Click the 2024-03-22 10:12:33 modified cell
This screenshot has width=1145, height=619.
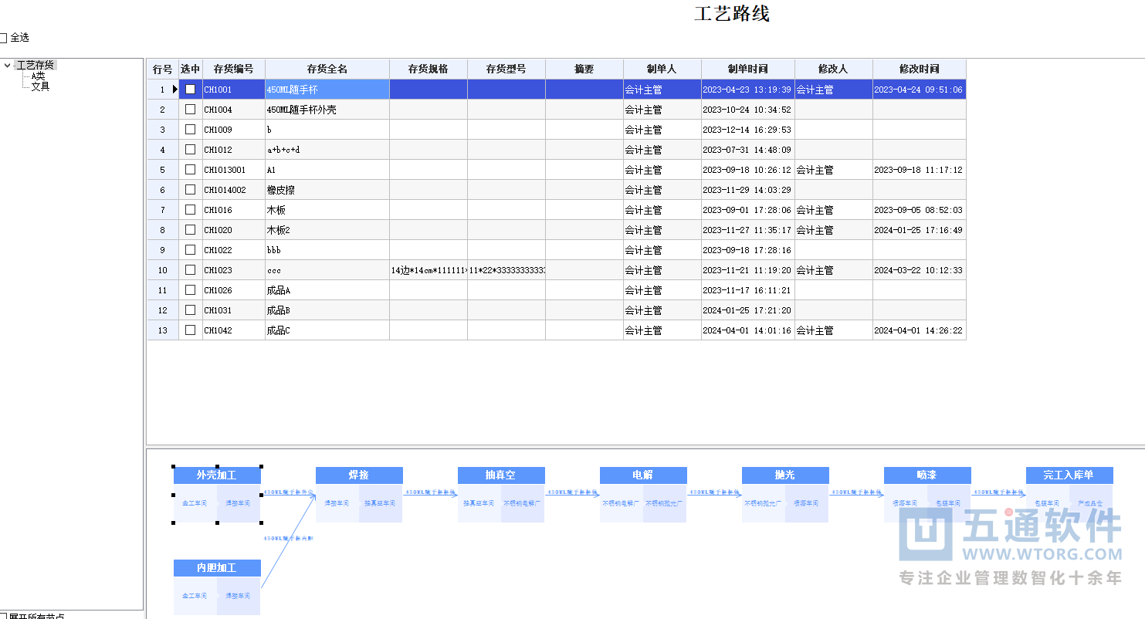point(920,270)
